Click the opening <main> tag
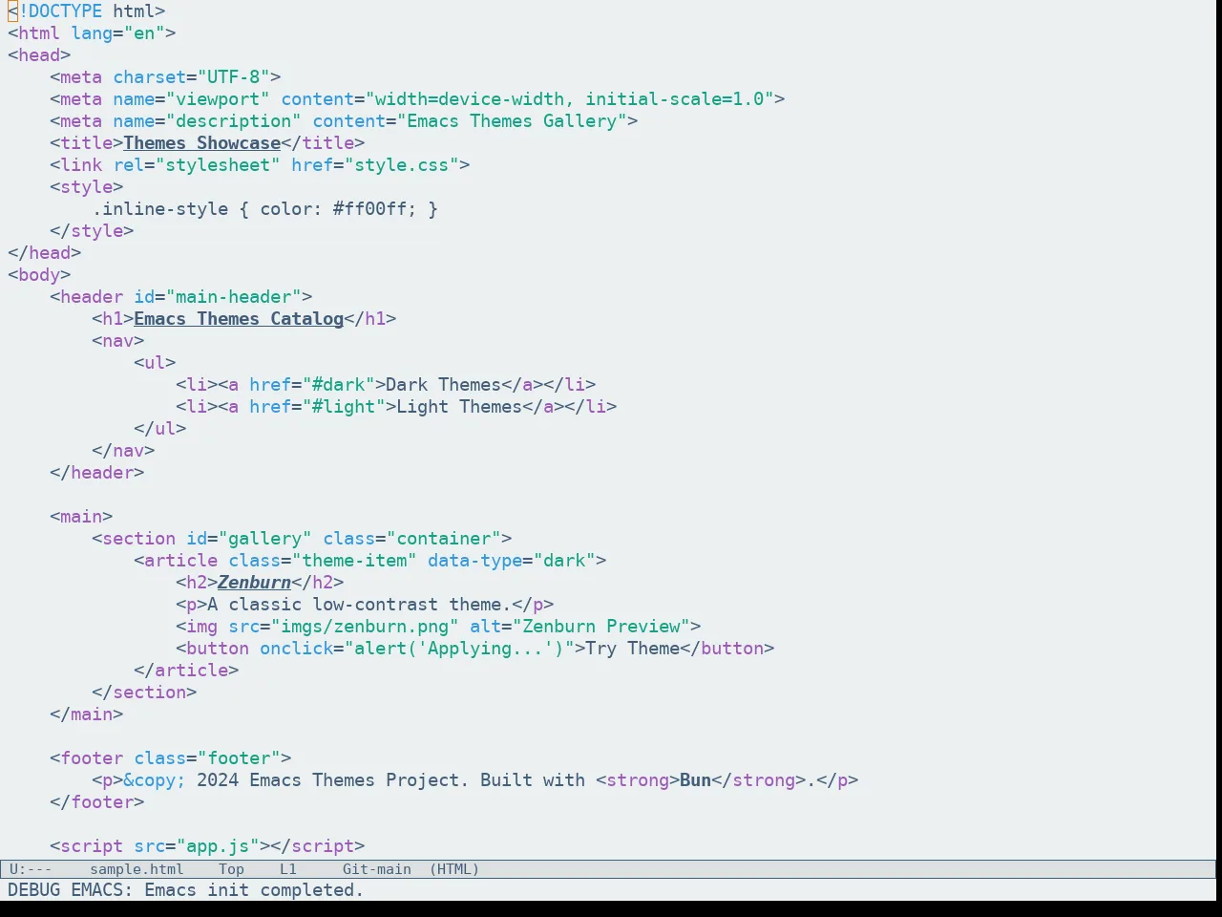1222x917 pixels. click(81, 517)
